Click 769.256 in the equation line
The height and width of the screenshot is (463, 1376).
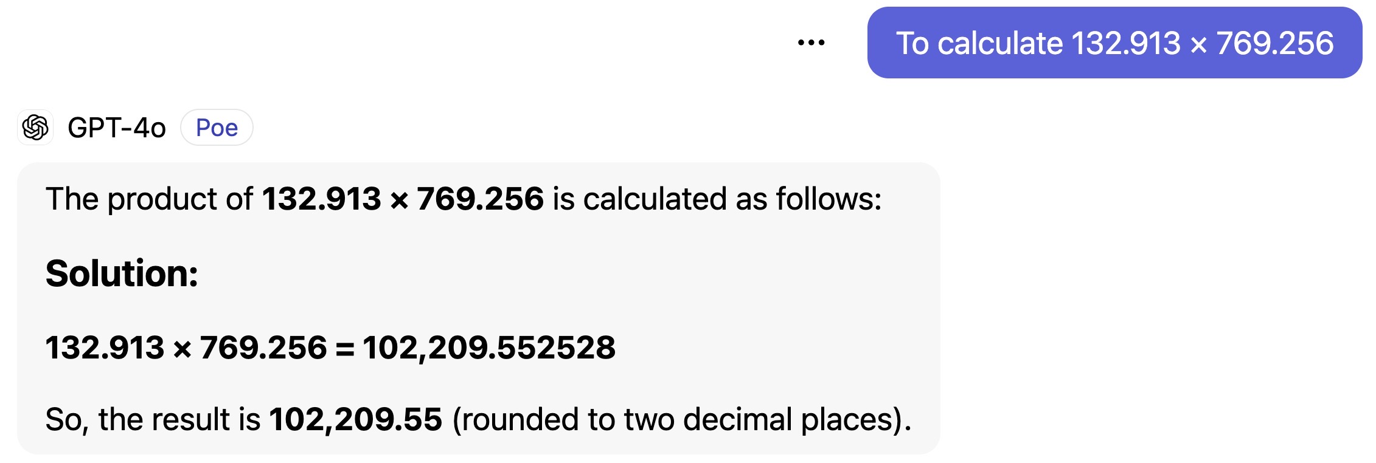[x=263, y=348]
